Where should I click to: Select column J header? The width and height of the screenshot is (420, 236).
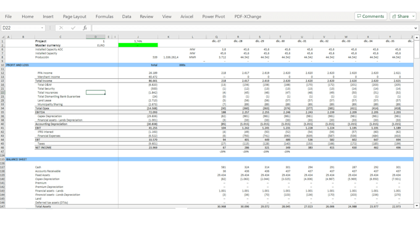(x=138, y=37)
